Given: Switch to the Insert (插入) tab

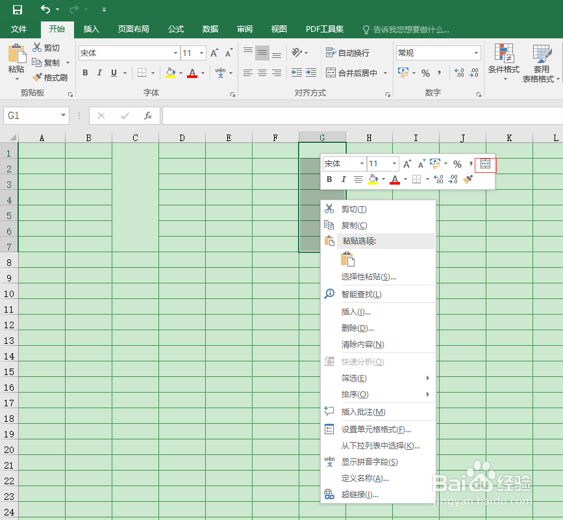Looking at the screenshot, I should pos(91,29).
